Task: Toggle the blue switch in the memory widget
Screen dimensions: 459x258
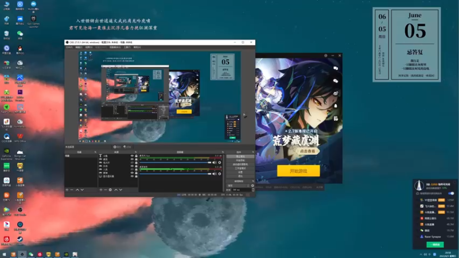Action: tap(451, 193)
